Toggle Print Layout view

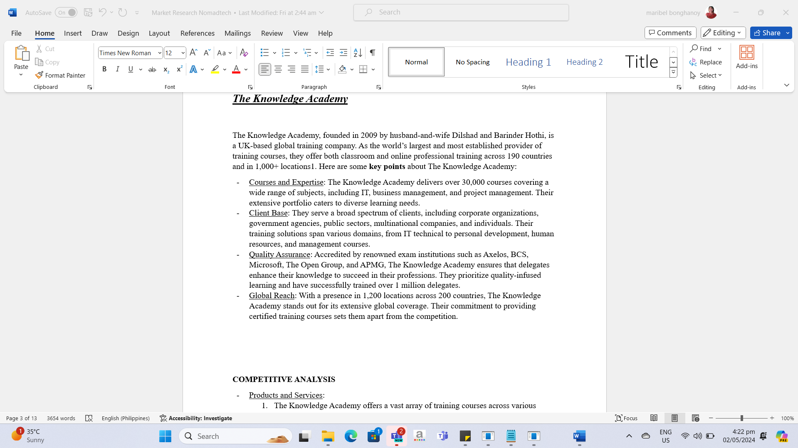674,418
